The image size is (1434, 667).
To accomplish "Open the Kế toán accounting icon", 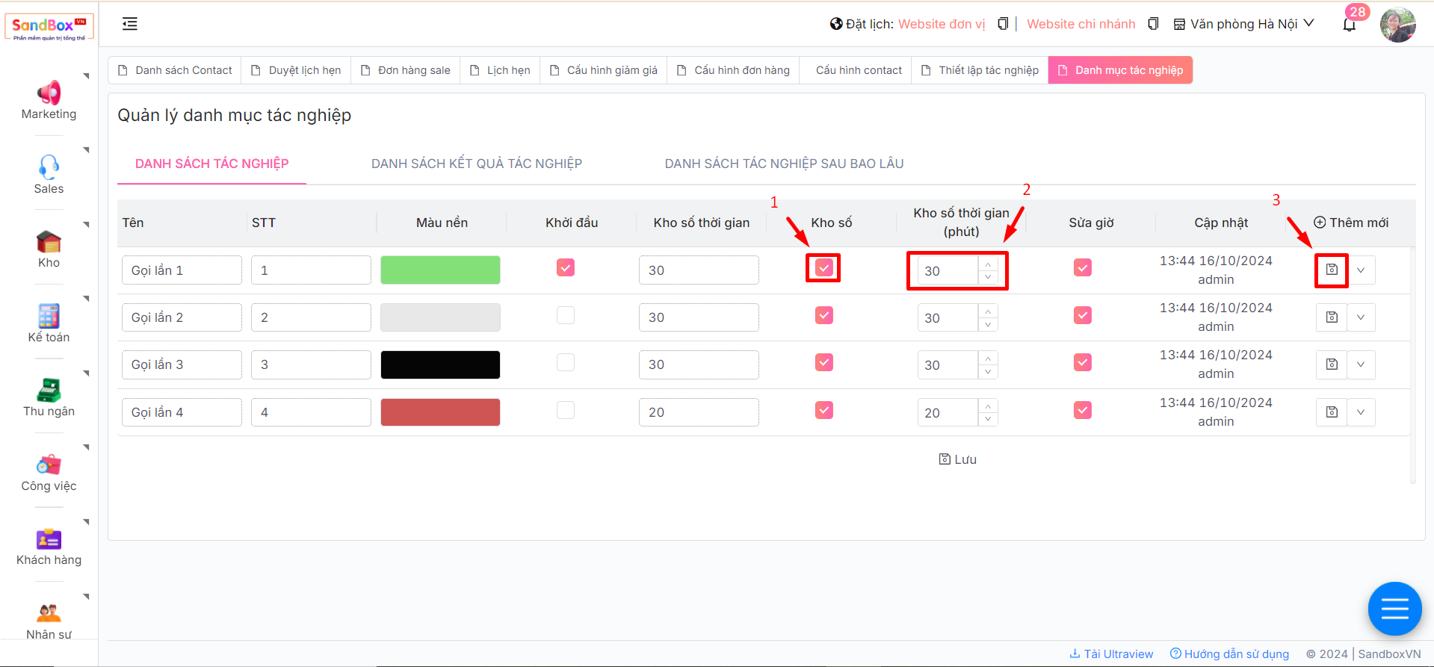I will [x=49, y=317].
